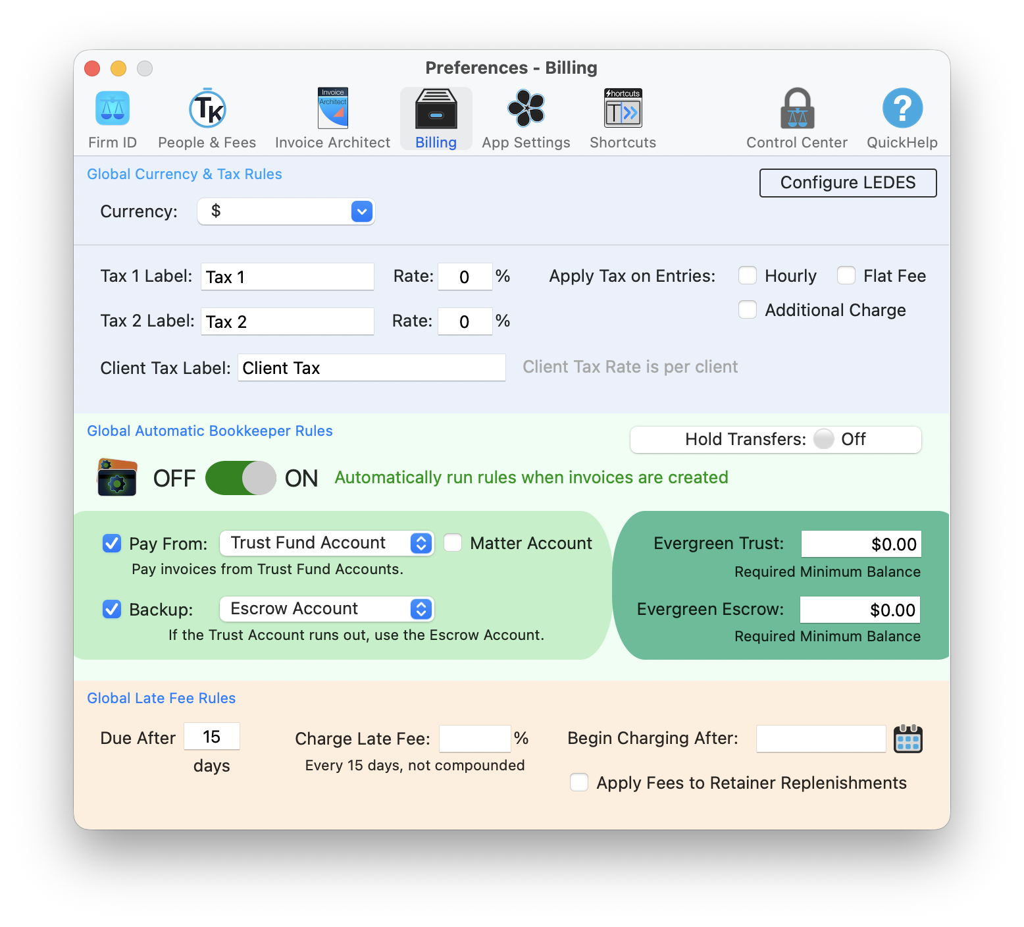Viewport: 1024px width, 927px height.
Task: Click the Configure LEDES button
Action: [x=848, y=182]
